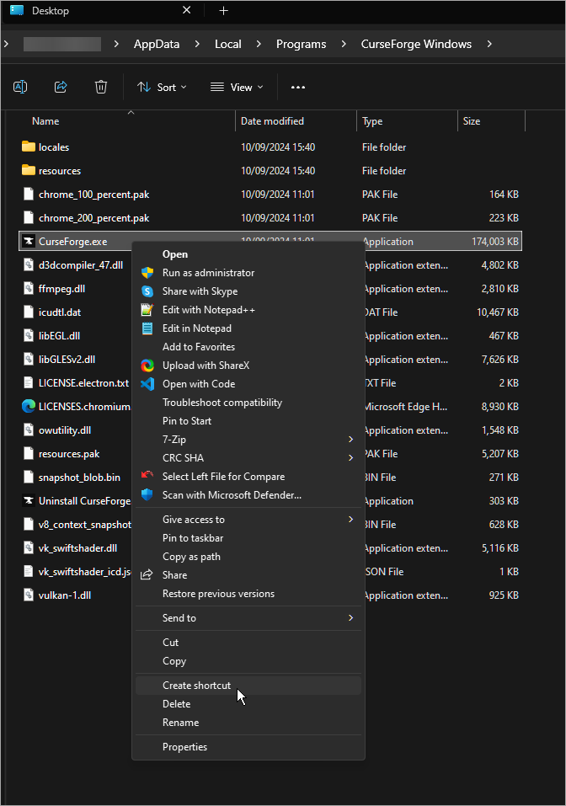Image resolution: width=566 pixels, height=806 pixels.
Task: Click chevron between Programs and CurseForge Windows
Action: tap(344, 44)
